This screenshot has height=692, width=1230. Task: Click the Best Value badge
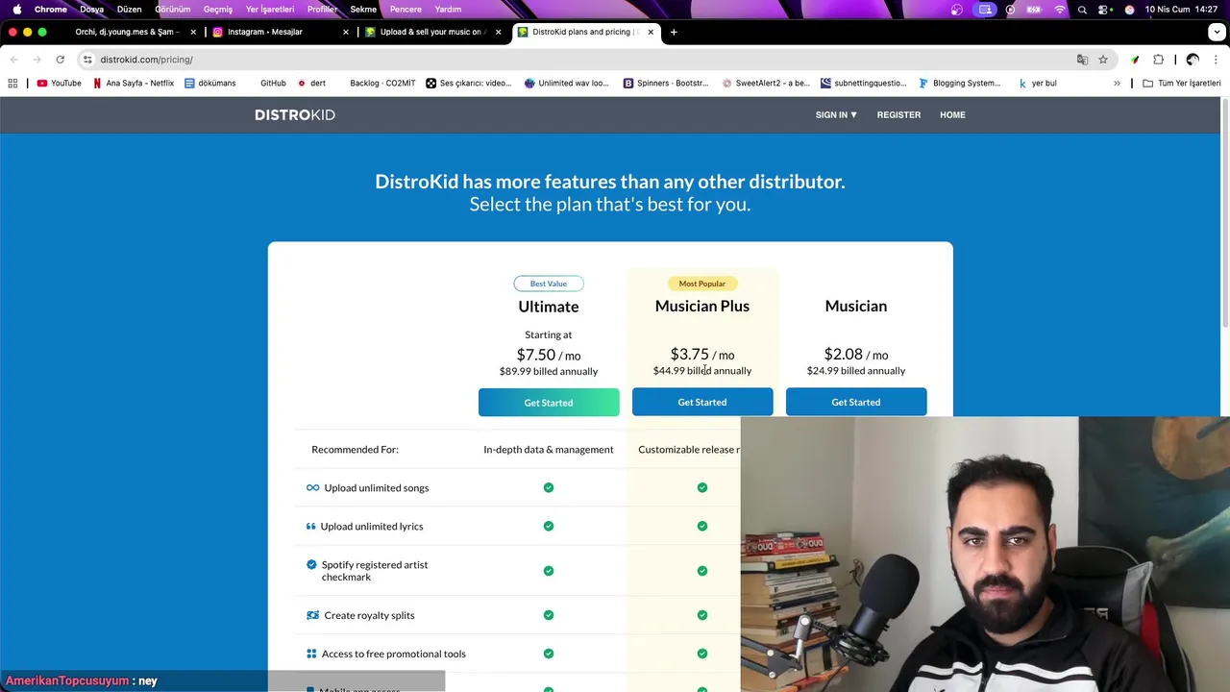[549, 284]
